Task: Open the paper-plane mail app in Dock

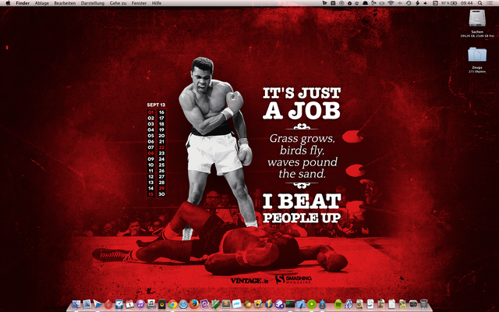Action: click(x=97, y=304)
